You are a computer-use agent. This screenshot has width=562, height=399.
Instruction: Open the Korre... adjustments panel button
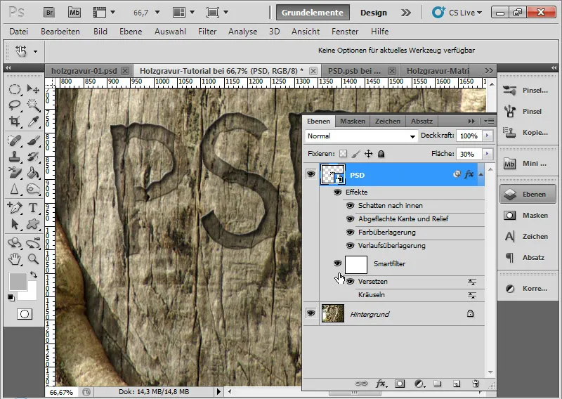[527, 288]
